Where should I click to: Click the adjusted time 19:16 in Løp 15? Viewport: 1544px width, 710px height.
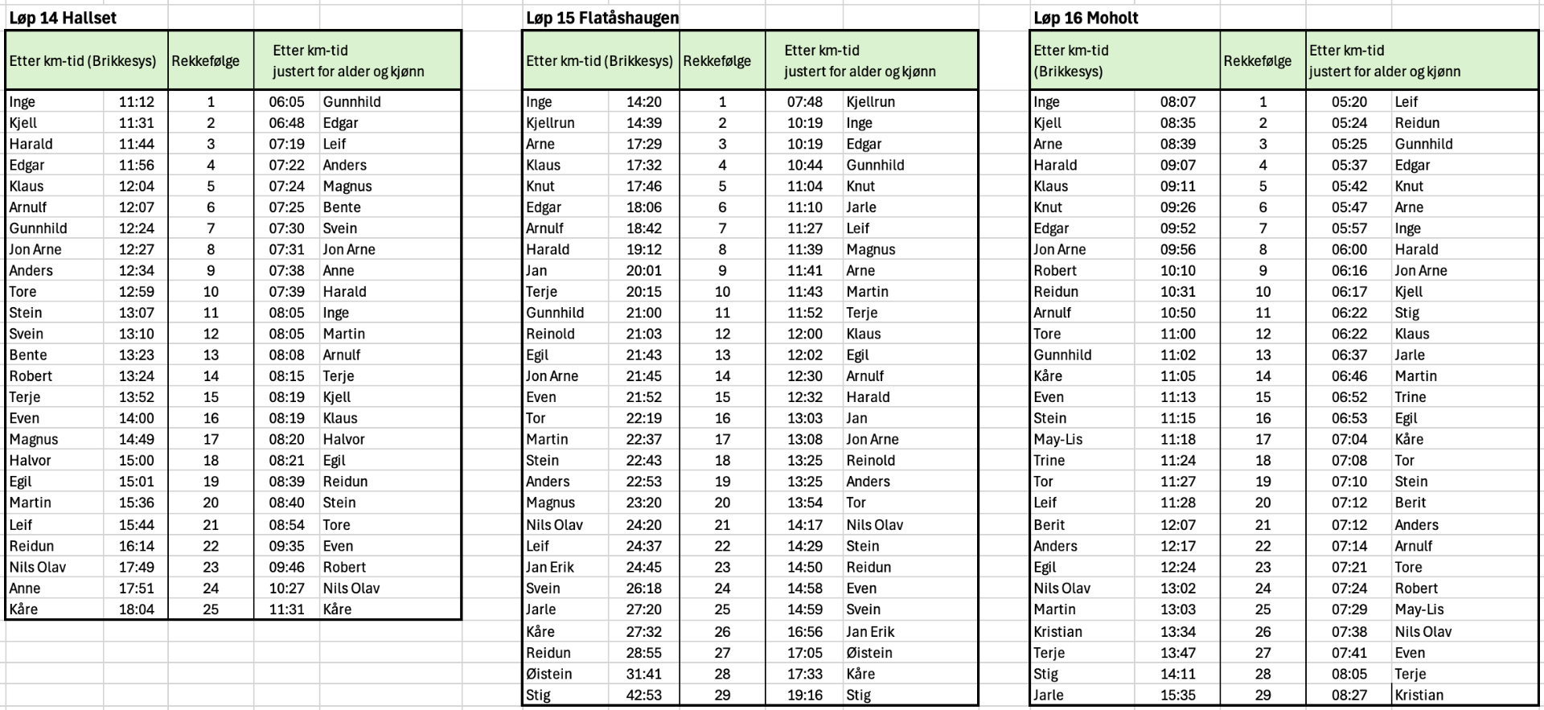[x=805, y=695]
